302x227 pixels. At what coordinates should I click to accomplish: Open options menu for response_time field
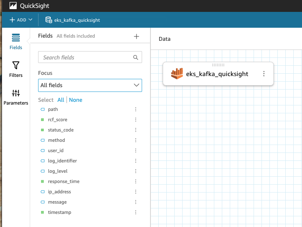tap(136, 181)
